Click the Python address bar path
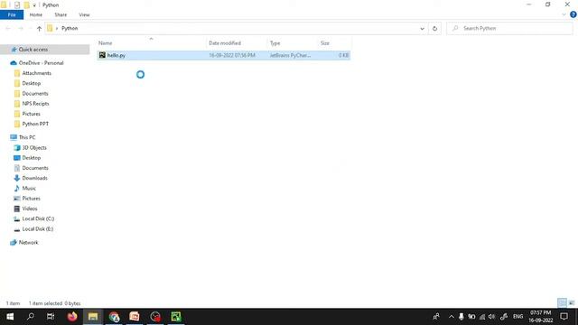Image resolution: width=578 pixels, height=325 pixels. coord(70,28)
